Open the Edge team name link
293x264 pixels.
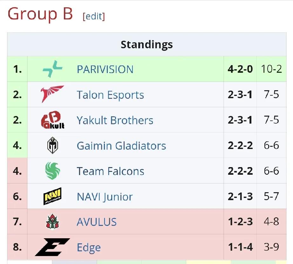(89, 248)
